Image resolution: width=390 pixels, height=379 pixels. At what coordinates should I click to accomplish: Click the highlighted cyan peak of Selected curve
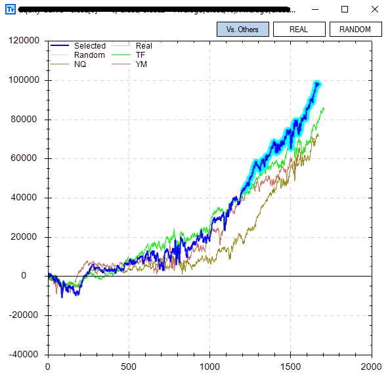point(317,84)
